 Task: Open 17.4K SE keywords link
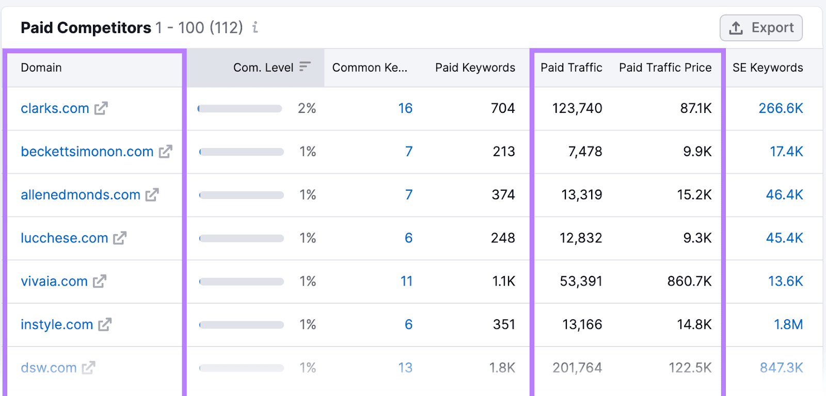tap(787, 152)
